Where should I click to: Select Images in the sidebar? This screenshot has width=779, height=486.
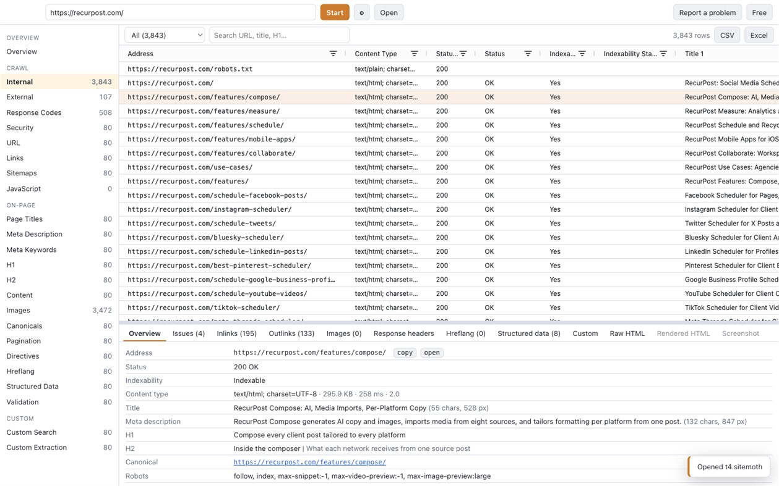click(x=59, y=311)
